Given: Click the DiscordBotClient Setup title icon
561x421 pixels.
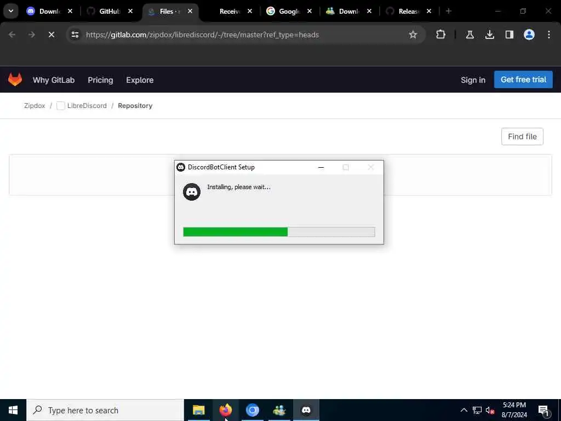Looking at the screenshot, I should 181,167.
